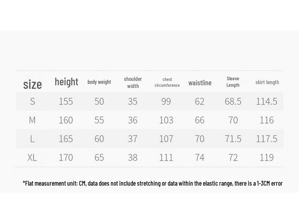Click the "size" column header
The height and width of the screenshot is (224, 299).
33,84
